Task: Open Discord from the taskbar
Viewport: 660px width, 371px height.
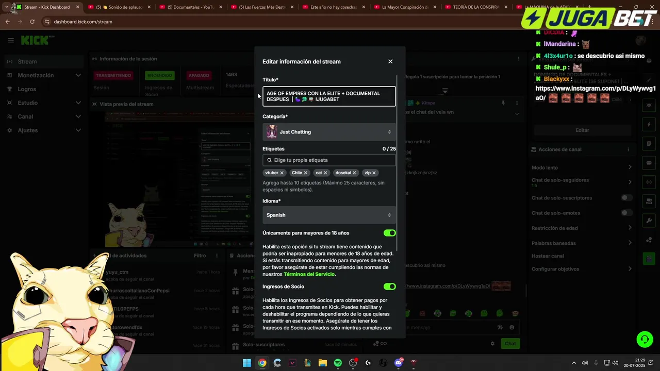Action: tap(398, 363)
